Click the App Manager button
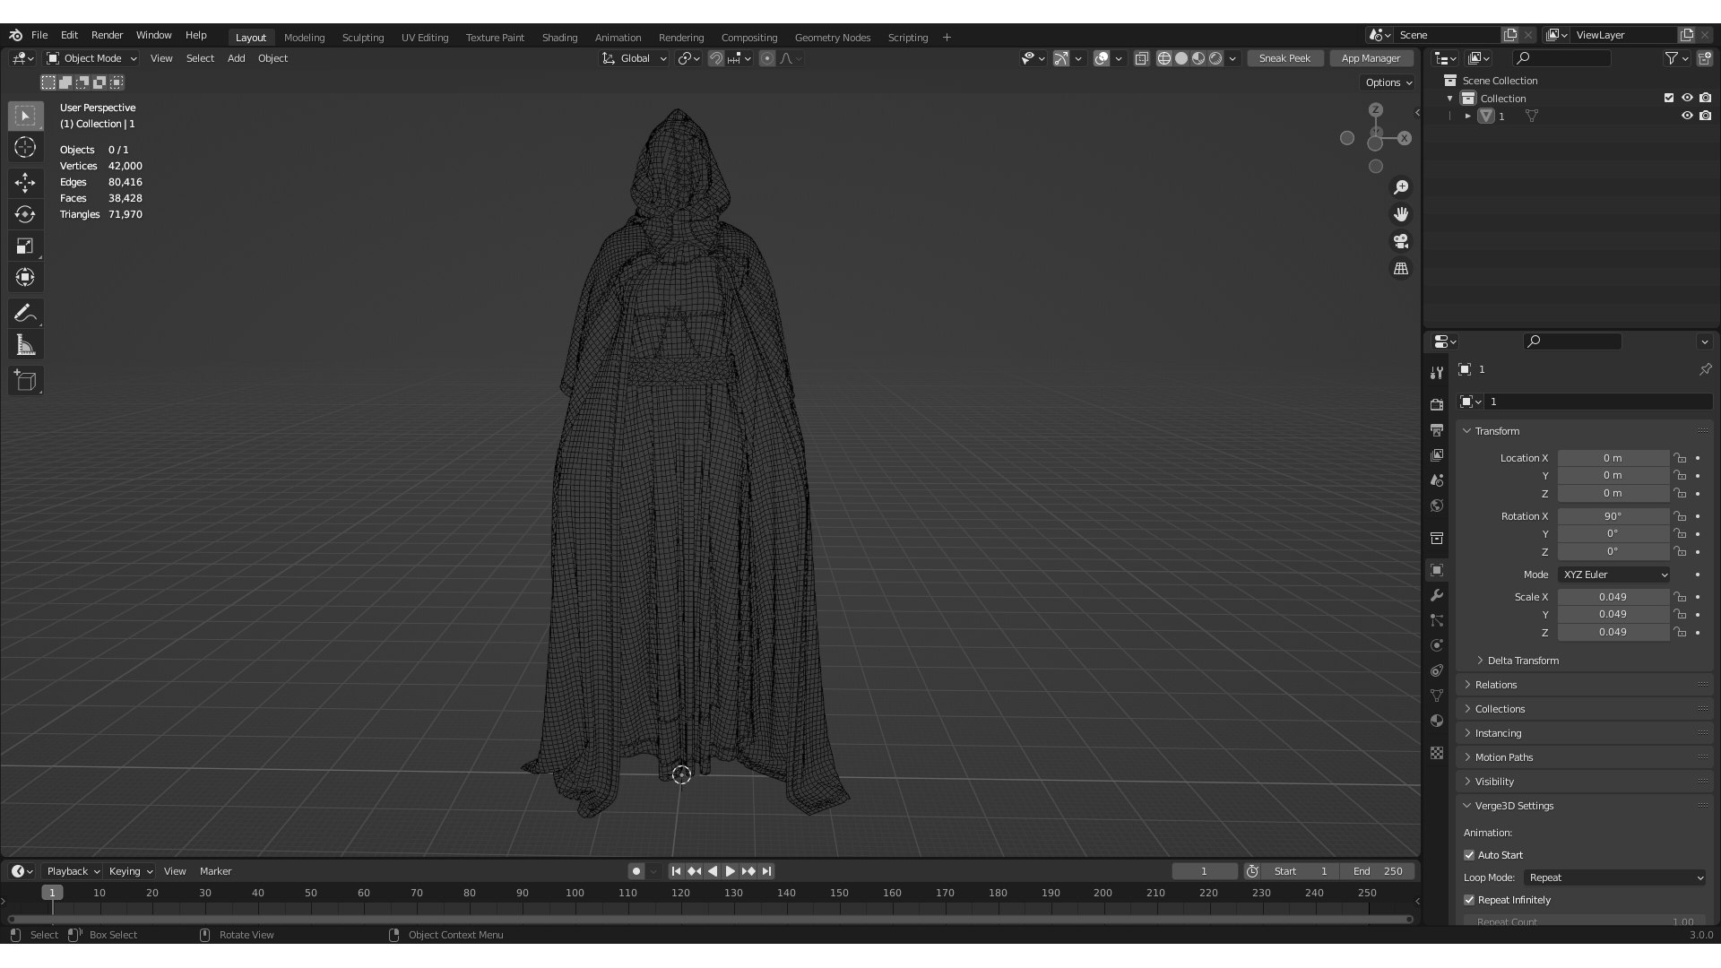Viewport: 1721px width, 968px height. coord(1371,58)
